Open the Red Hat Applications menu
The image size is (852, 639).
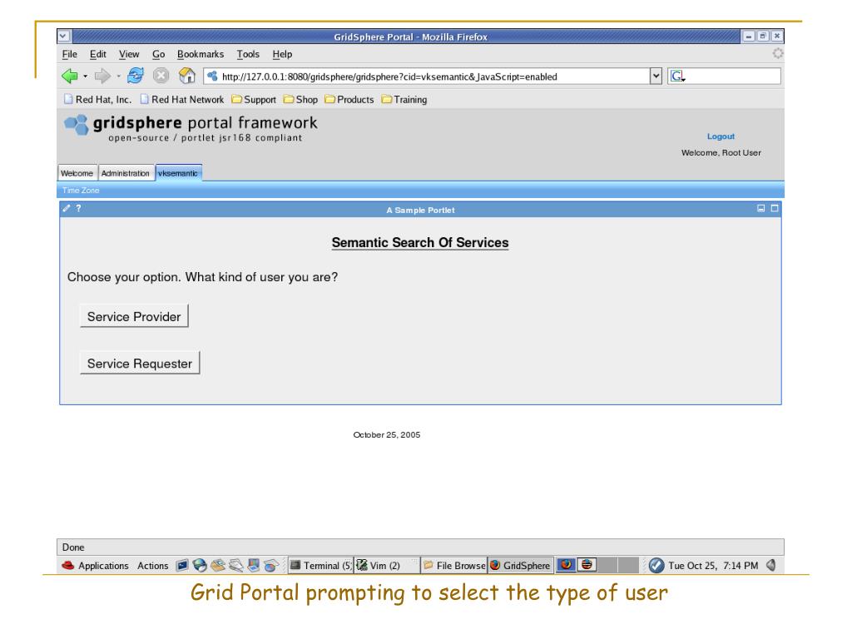[x=97, y=566]
